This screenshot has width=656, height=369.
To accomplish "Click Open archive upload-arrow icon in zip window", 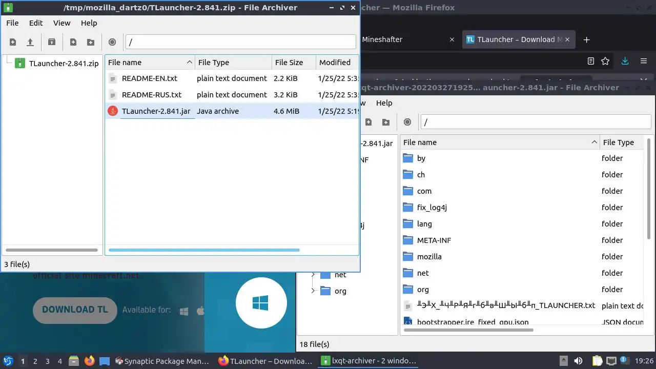I will tap(30, 42).
